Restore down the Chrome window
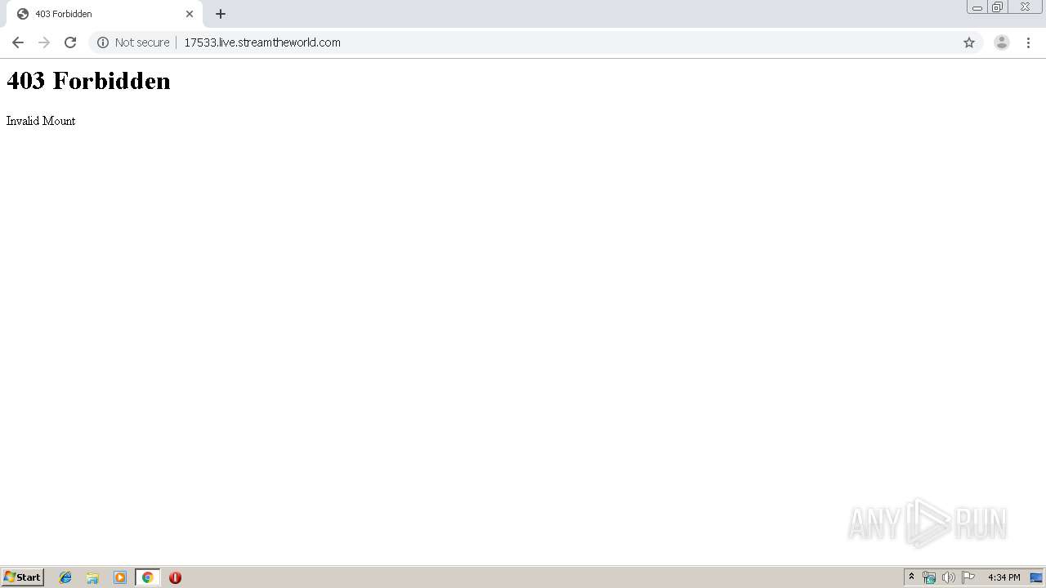 point(997,7)
